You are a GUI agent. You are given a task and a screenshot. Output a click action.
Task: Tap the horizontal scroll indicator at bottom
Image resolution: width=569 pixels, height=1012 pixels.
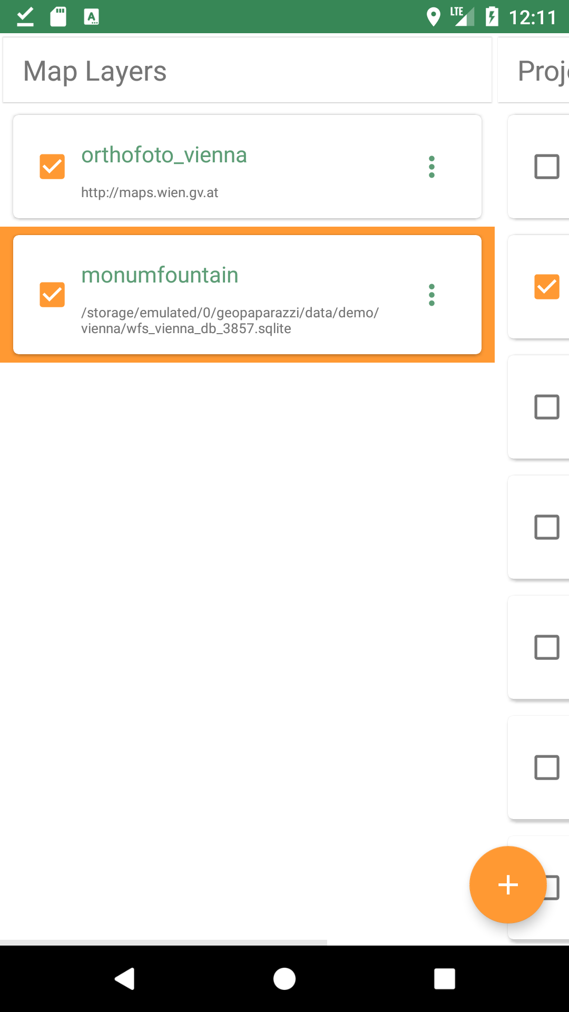(163, 942)
